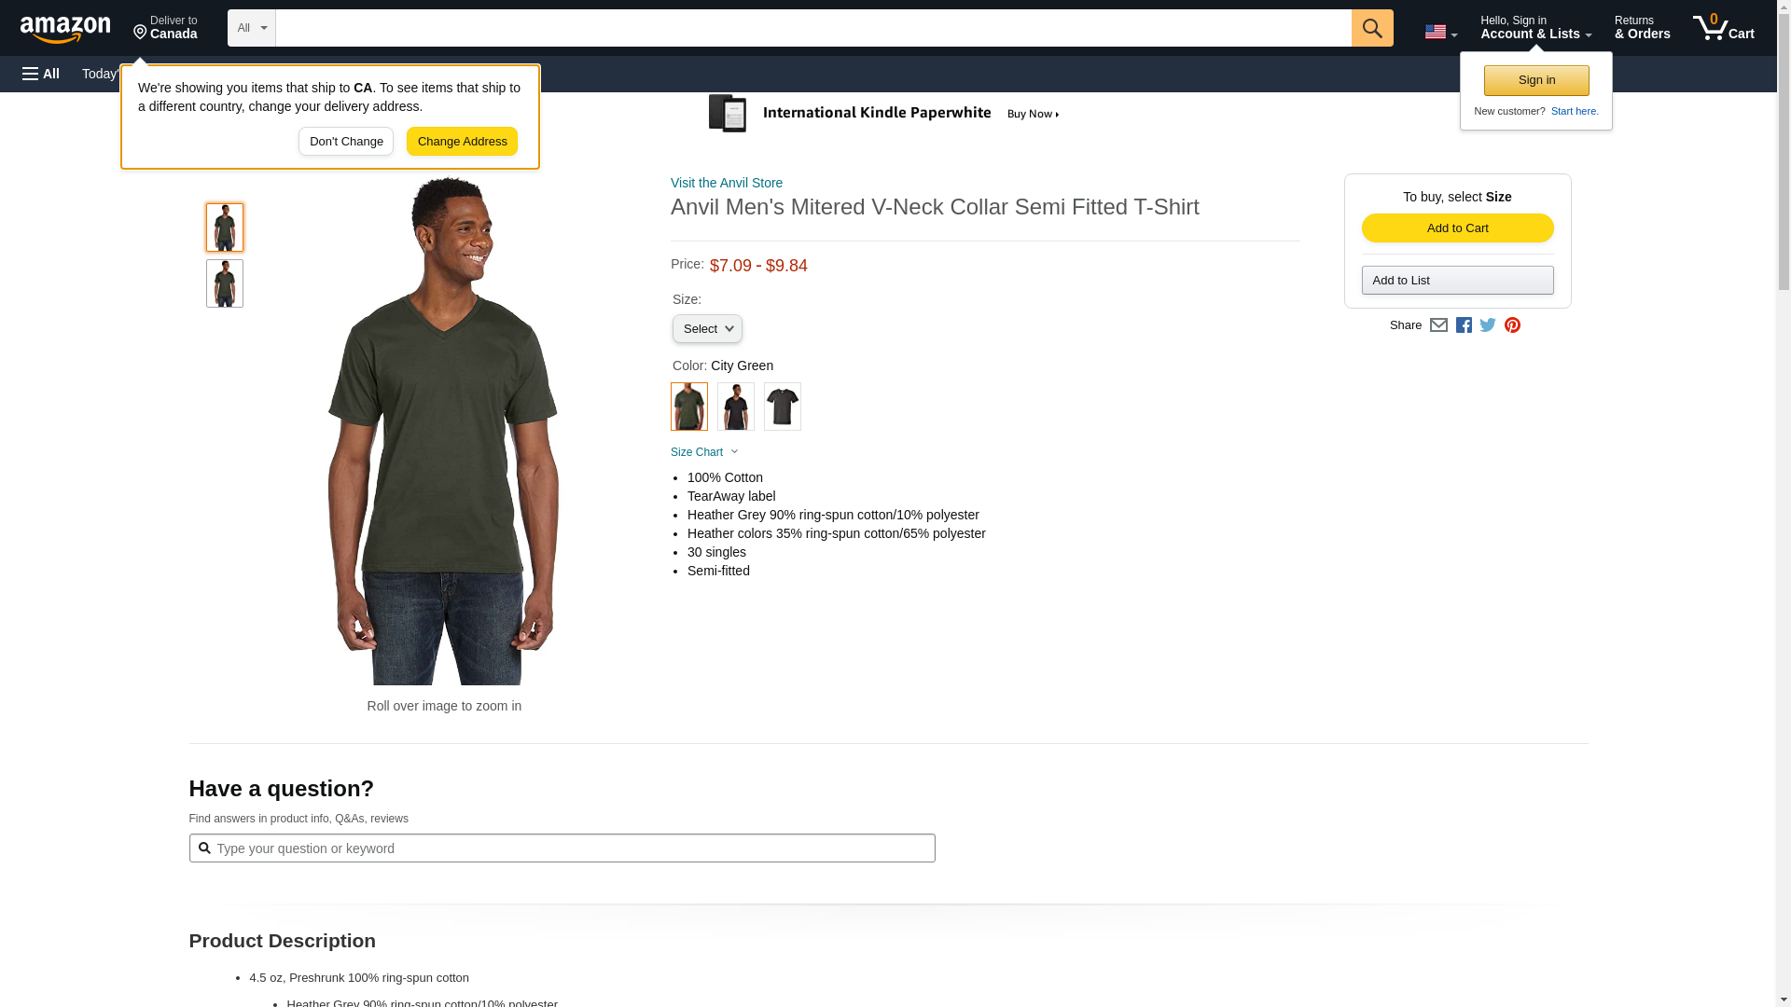
Task: Open Returns & Orders
Action: [x=1642, y=28]
